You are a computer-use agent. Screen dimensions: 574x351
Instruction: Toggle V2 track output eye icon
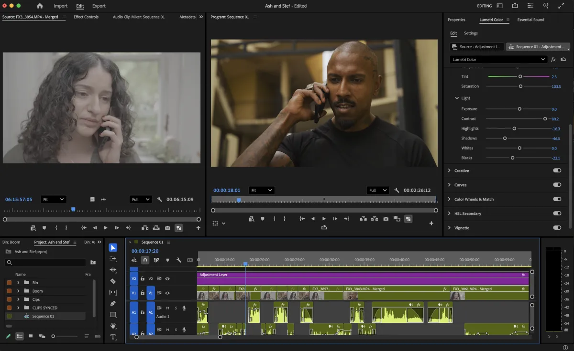tap(167, 278)
